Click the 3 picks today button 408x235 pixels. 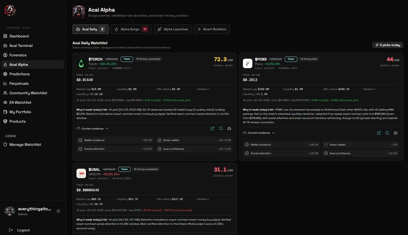click(388, 45)
